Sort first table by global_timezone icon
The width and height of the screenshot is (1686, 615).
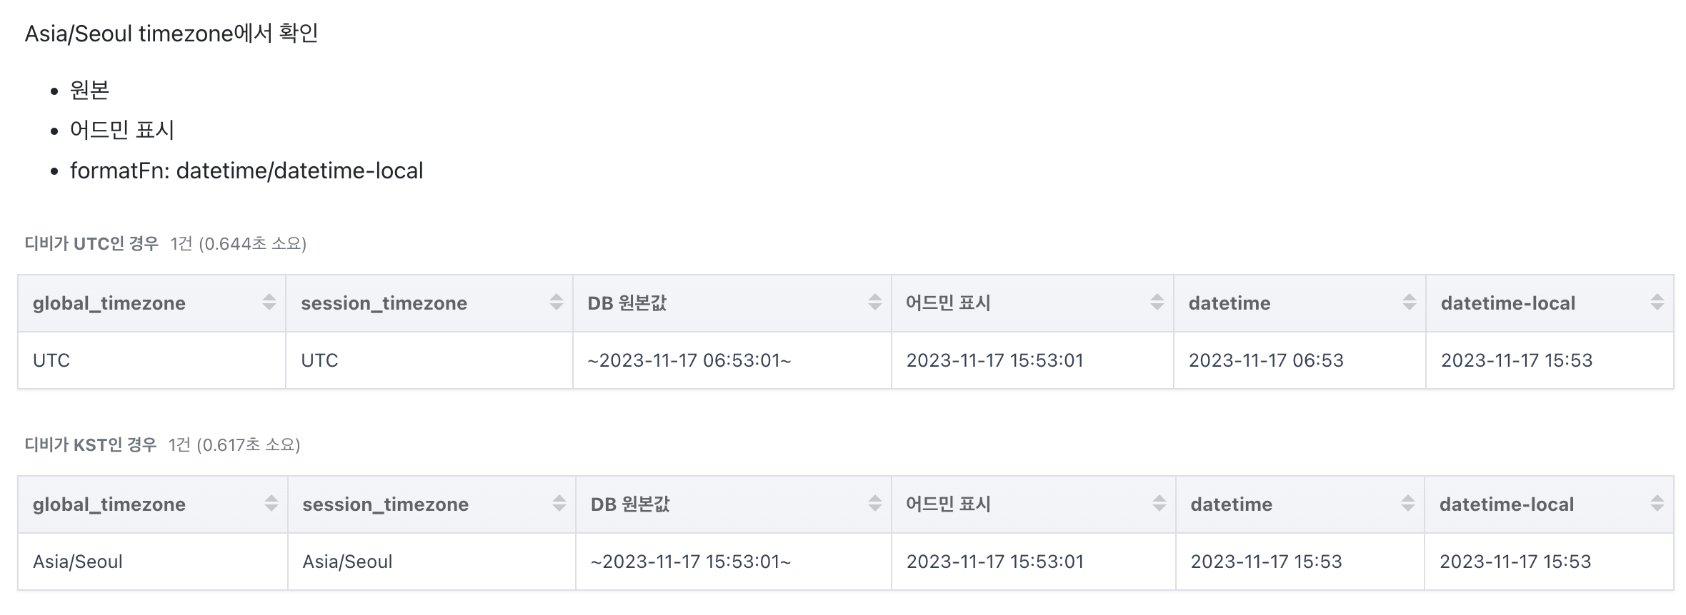click(269, 303)
